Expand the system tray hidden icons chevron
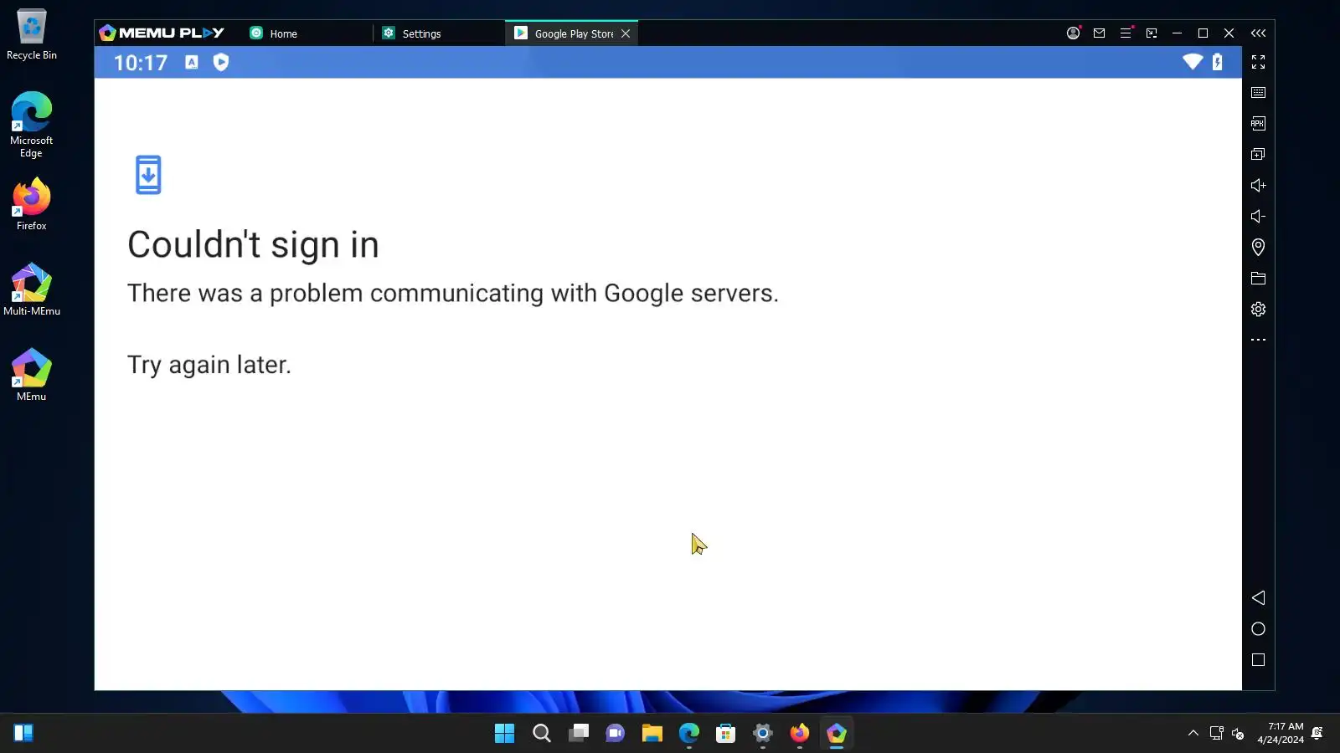 coord(1193,734)
